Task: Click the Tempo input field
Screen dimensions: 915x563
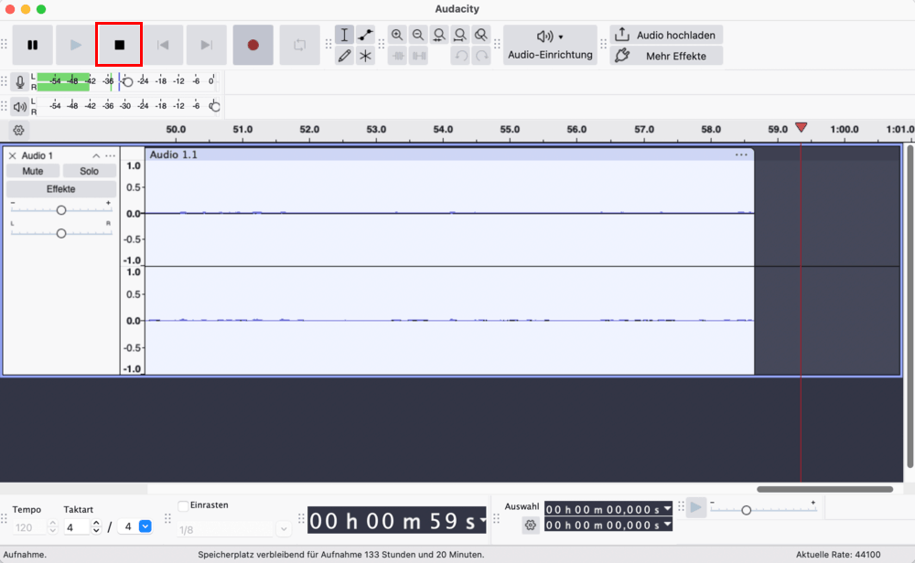Action: [x=28, y=527]
